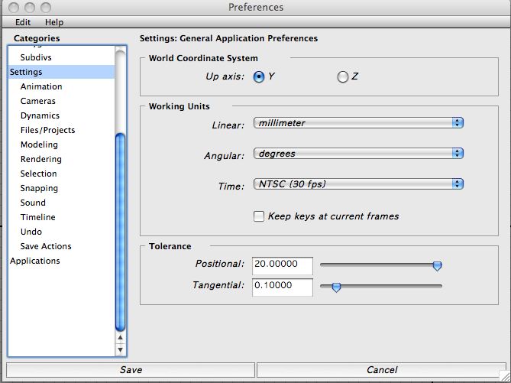The image size is (511, 383).
Task: Select the Files/Projects category
Action: (x=61, y=130)
